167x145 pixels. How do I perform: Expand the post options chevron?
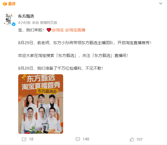(161, 3)
